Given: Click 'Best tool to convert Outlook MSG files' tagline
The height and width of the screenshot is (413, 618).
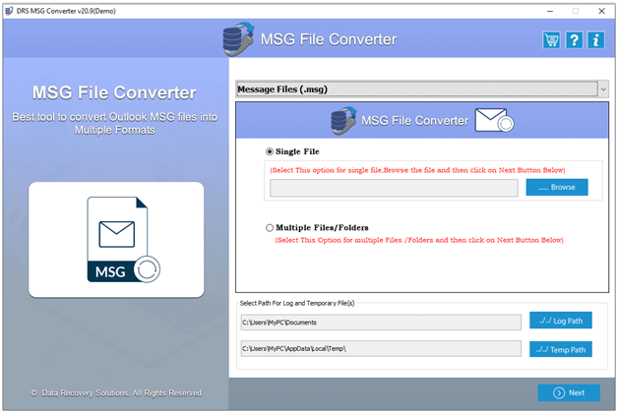Looking at the screenshot, I should (115, 123).
